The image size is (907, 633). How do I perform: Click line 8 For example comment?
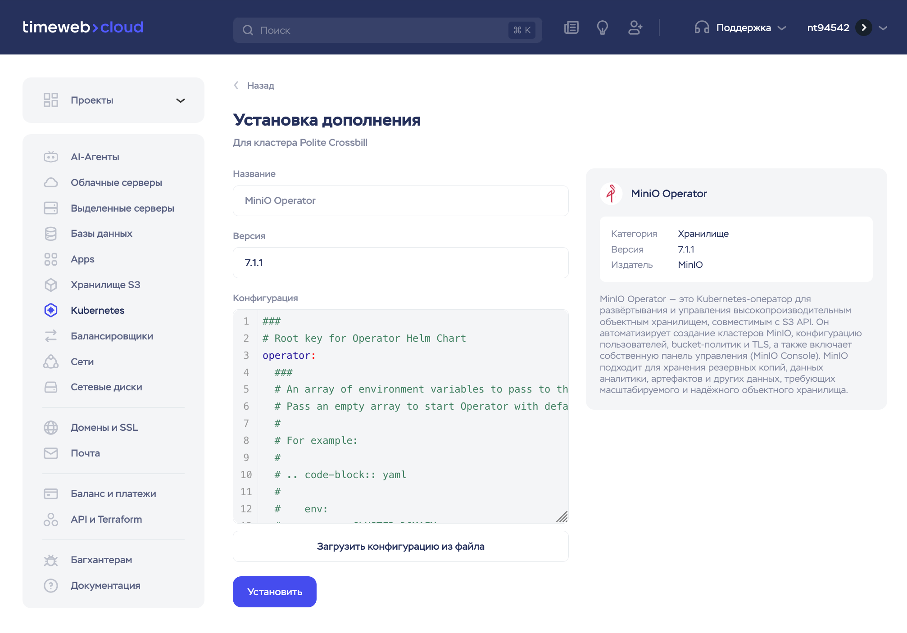click(316, 440)
